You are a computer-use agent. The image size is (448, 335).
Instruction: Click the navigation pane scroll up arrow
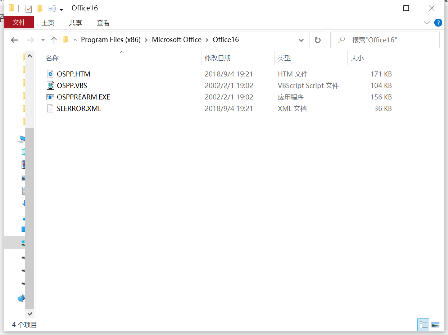coord(30,56)
